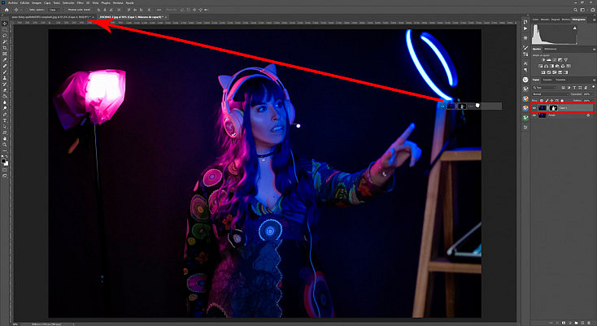Click the foreground color swatch
The height and width of the screenshot is (326, 597).
(3, 160)
